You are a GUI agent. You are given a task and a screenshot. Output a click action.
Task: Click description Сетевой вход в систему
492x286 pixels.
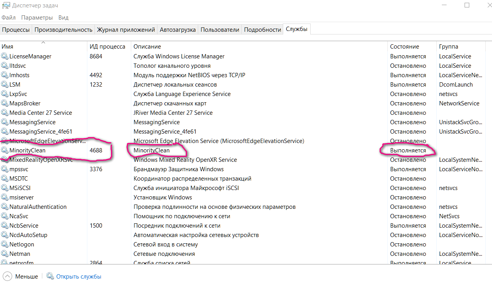(x=166, y=244)
